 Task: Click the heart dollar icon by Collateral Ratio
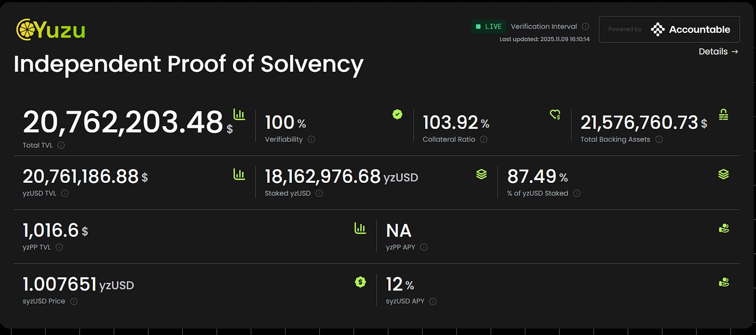pyautogui.click(x=555, y=114)
